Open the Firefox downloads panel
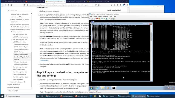Image resolution: width=175 pixels, height=98 pixels. click(112, 5)
